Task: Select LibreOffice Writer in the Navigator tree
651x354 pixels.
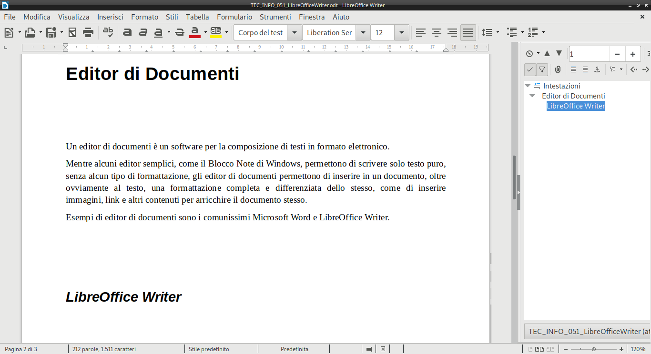Action: click(x=576, y=106)
